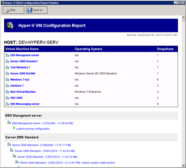Viewport: 186px width, 168px height.
Task: Open the EBS Managment server link in table
Action: coord(24,55)
